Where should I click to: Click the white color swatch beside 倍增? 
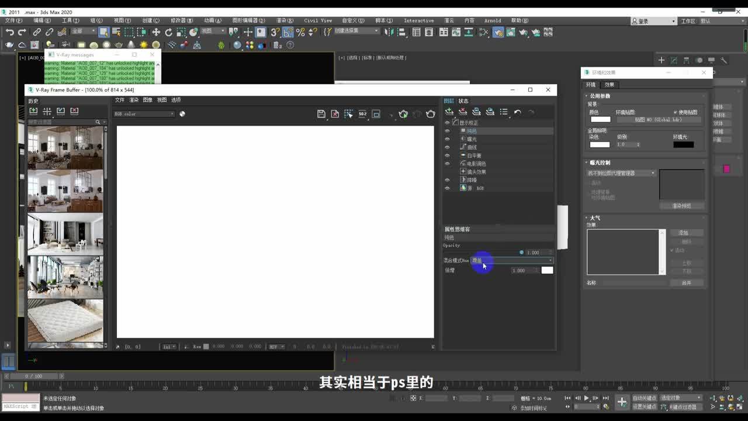pos(547,270)
